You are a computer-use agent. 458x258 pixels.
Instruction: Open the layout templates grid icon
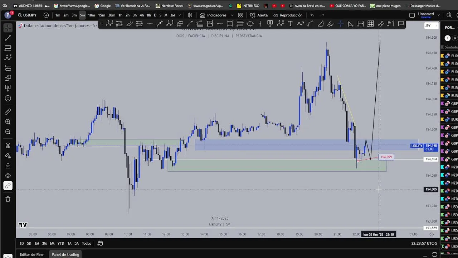click(240, 15)
